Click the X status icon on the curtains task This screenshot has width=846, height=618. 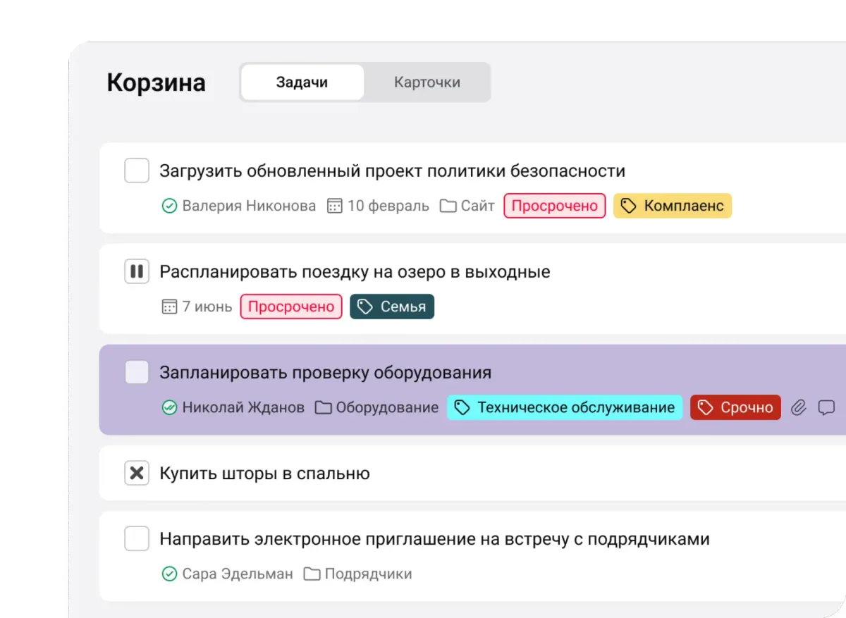pos(137,473)
